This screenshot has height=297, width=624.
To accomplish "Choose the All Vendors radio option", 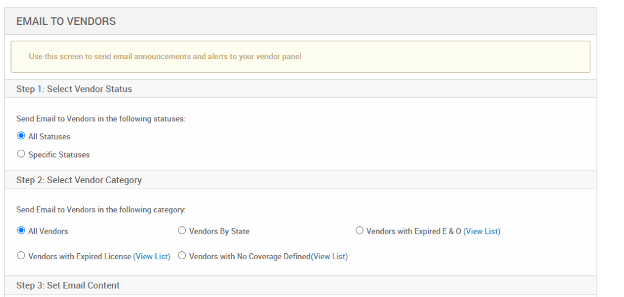I will point(21,231).
